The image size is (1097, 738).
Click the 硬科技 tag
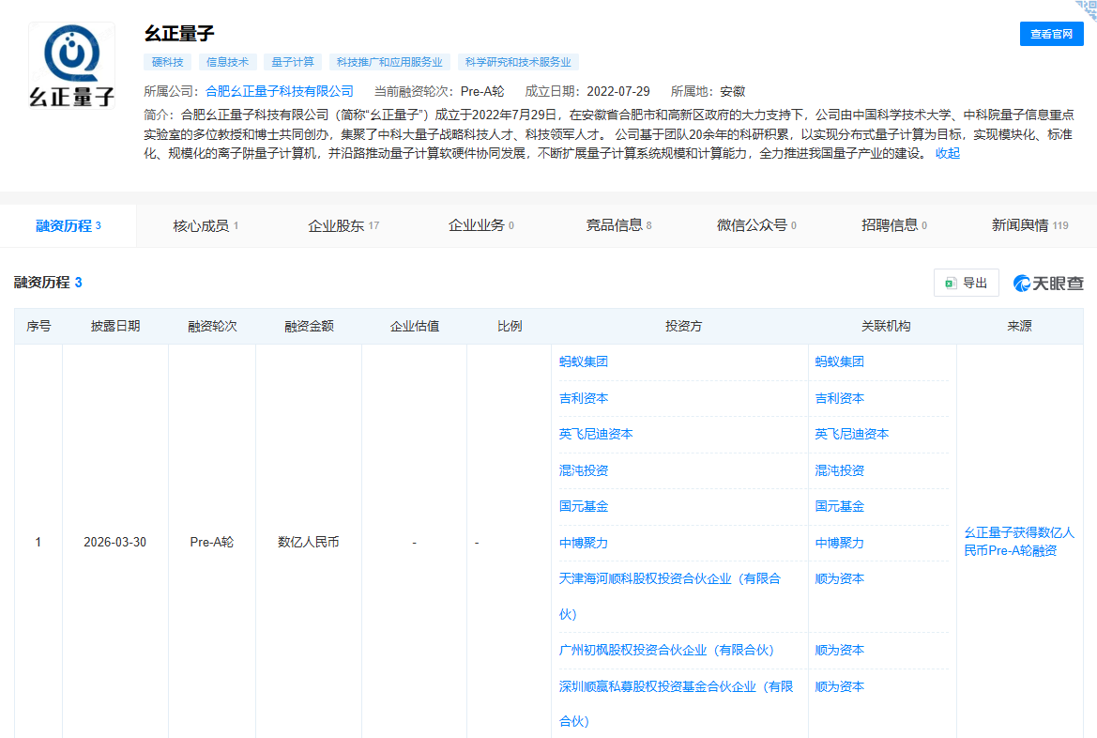point(168,62)
